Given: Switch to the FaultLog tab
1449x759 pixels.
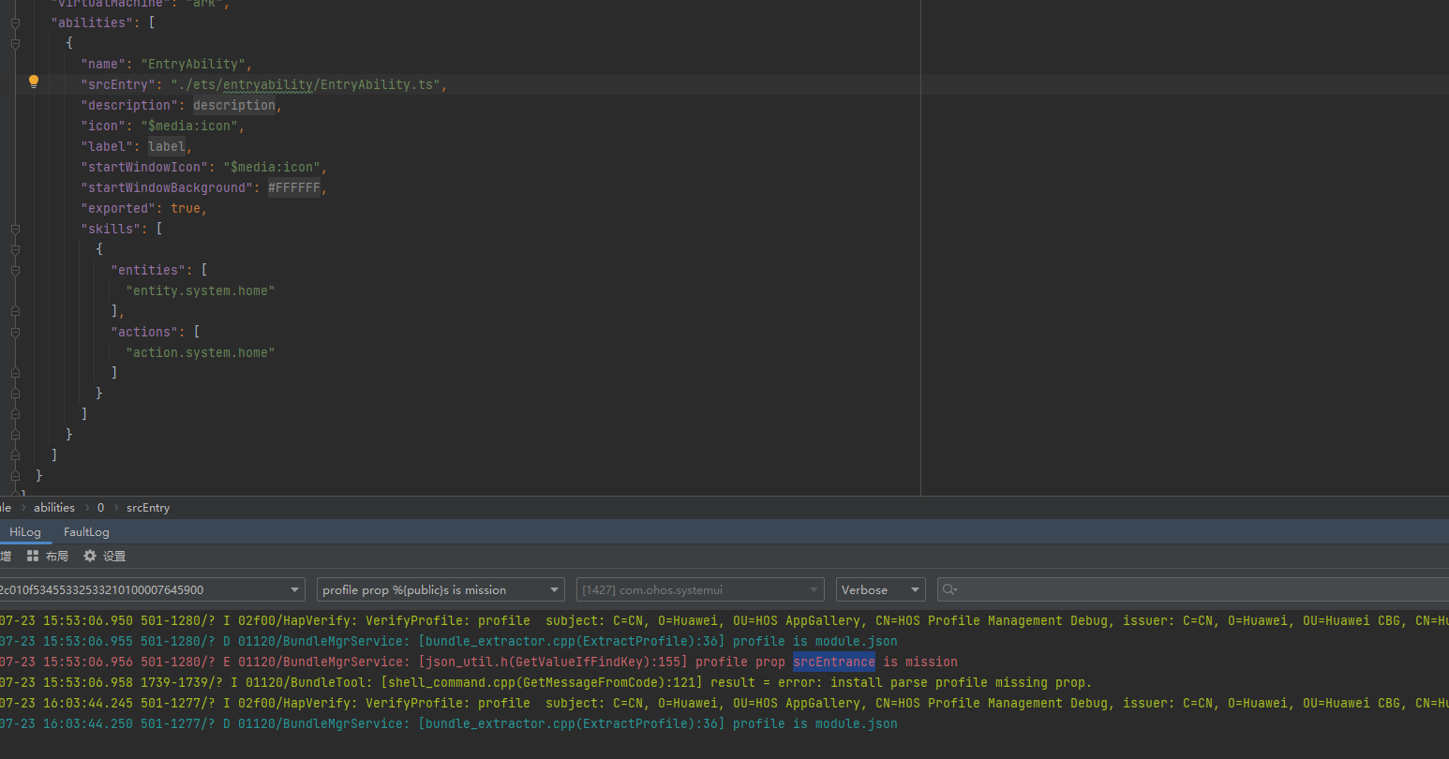Looking at the screenshot, I should point(86,531).
